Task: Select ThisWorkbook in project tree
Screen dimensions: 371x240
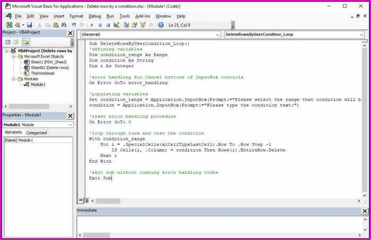Action: coord(42,73)
